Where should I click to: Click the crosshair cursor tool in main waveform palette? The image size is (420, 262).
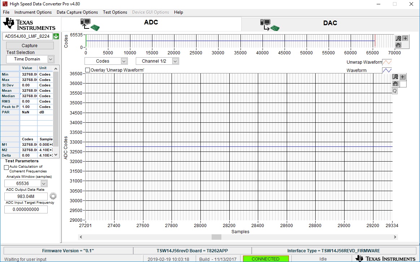point(402,77)
